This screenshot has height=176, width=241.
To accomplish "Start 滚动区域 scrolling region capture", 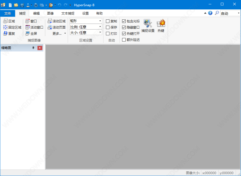I will [57, 21].
